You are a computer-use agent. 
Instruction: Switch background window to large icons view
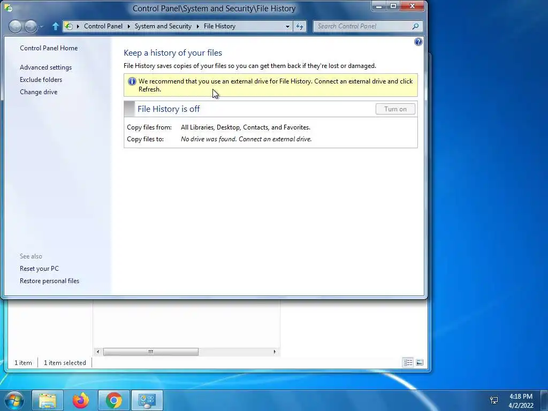tap(420, 362)
